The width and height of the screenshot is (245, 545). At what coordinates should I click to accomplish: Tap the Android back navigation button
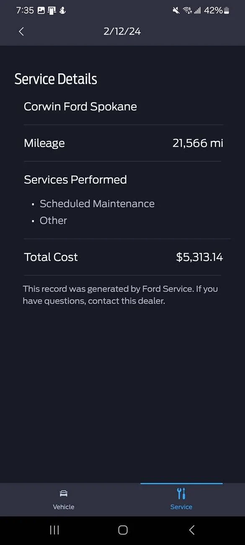[191, 530]
